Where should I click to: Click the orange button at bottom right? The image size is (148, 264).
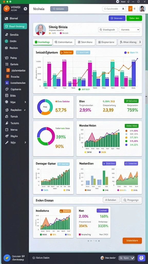(132, 241)
